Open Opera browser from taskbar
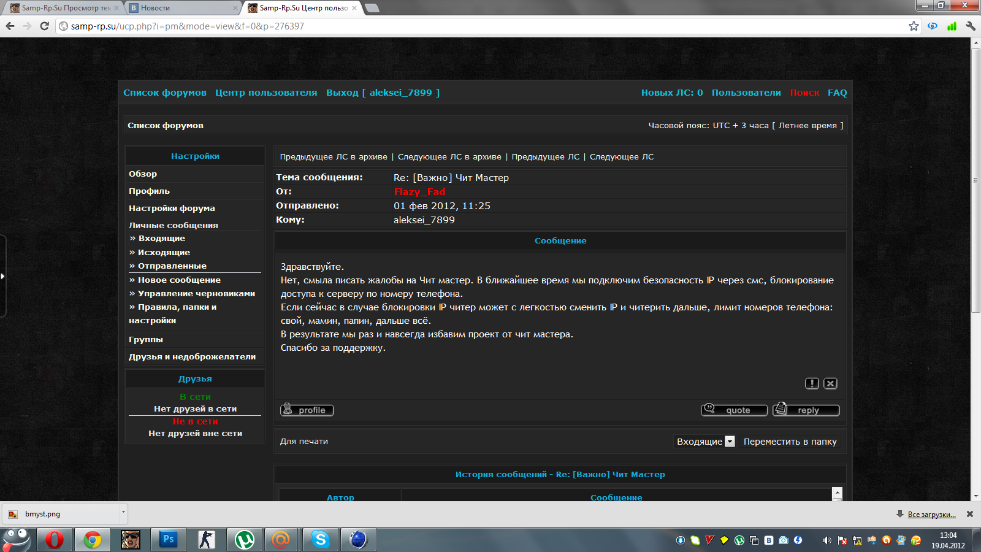This screenshot has height=552, width=981. click(54, 540)
